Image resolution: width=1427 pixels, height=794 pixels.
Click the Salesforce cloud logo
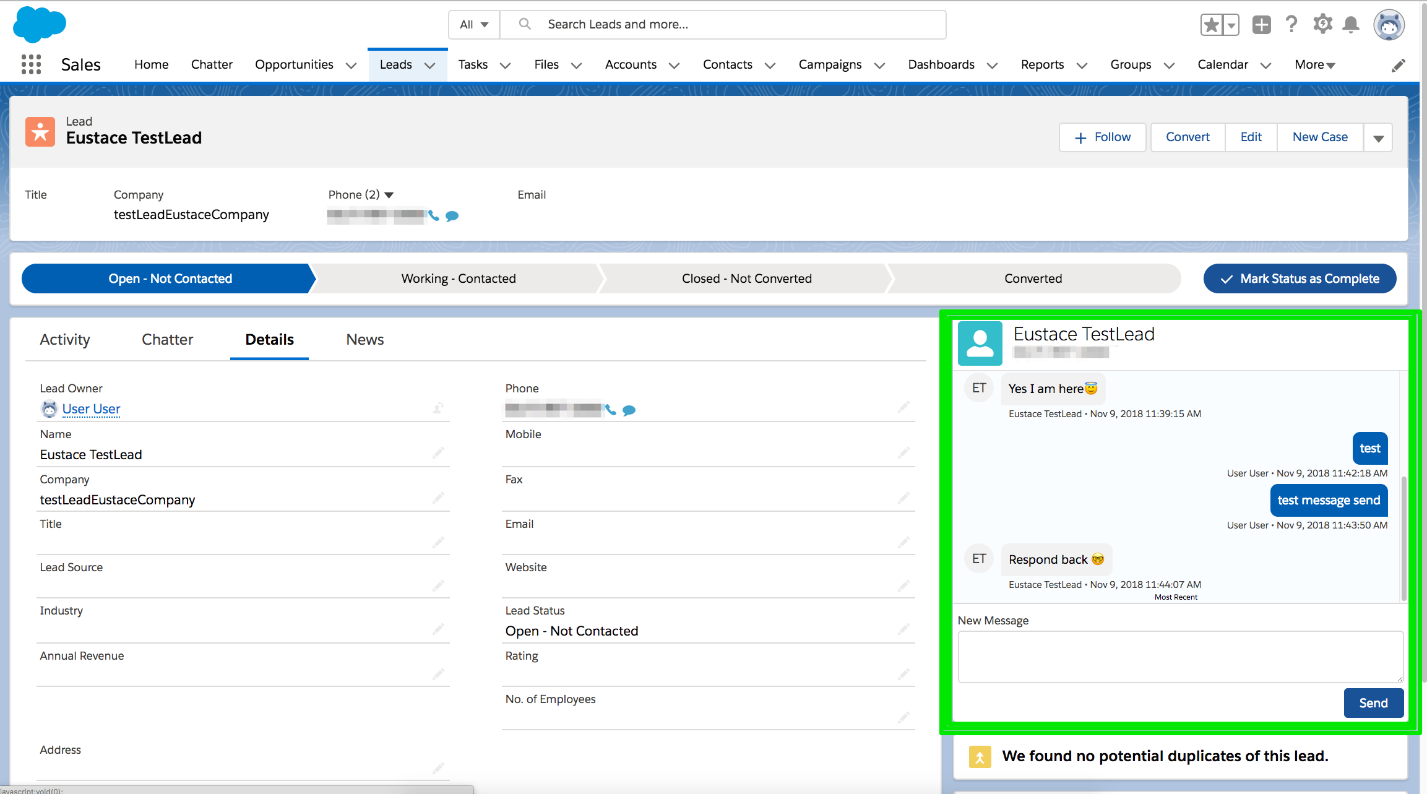(x=40, y=24)
